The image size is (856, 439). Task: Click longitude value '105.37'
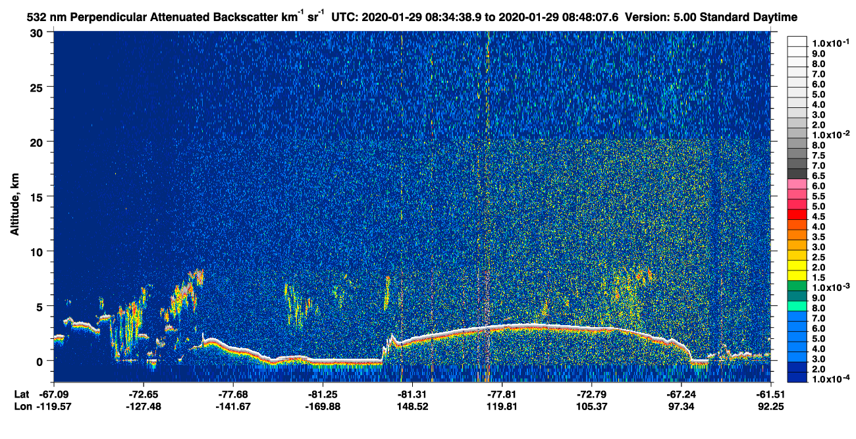click(591, 406)
